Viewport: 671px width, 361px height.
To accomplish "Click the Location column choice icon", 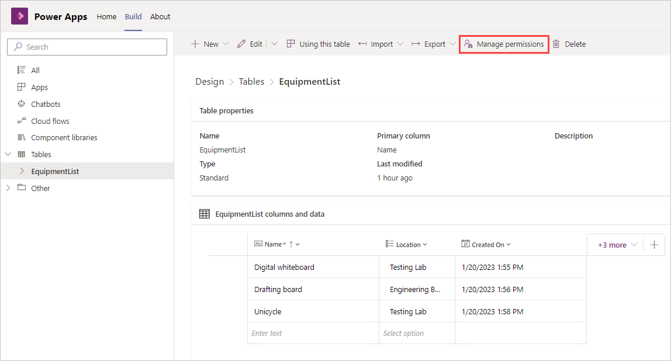I will [x=389, y=244].
